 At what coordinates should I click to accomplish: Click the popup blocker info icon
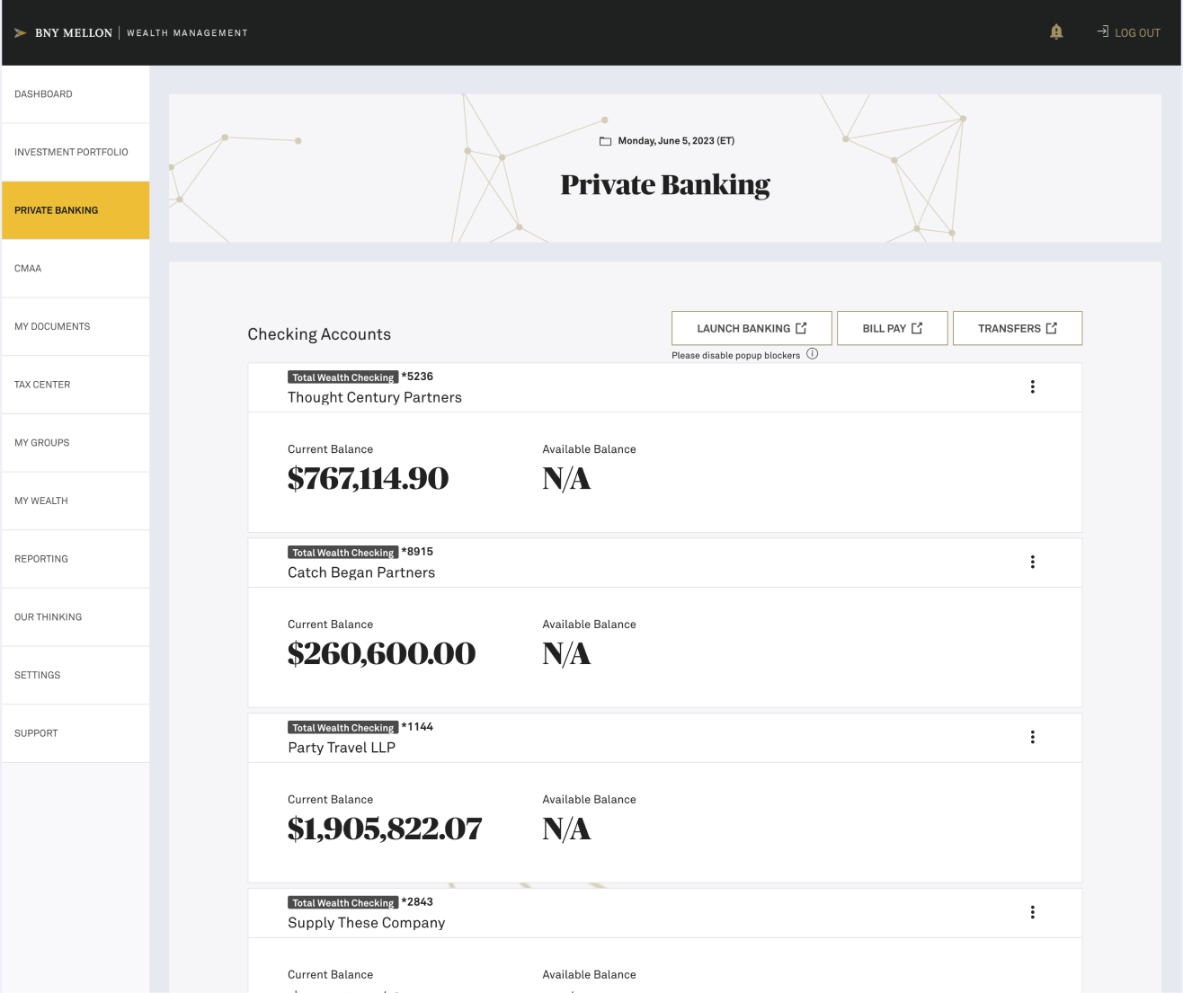(812, 354)
